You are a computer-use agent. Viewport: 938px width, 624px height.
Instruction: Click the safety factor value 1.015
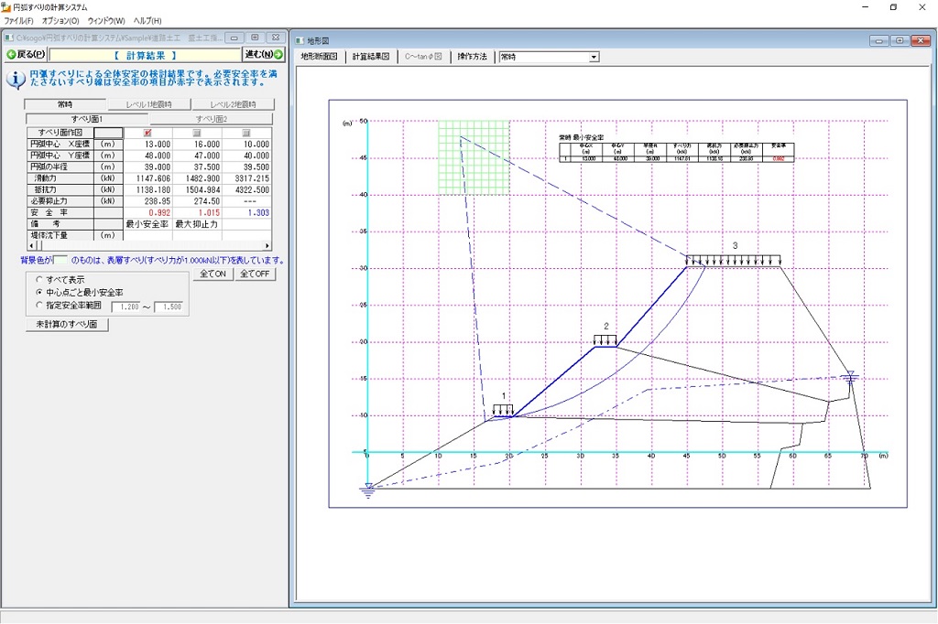coord(209,213)
